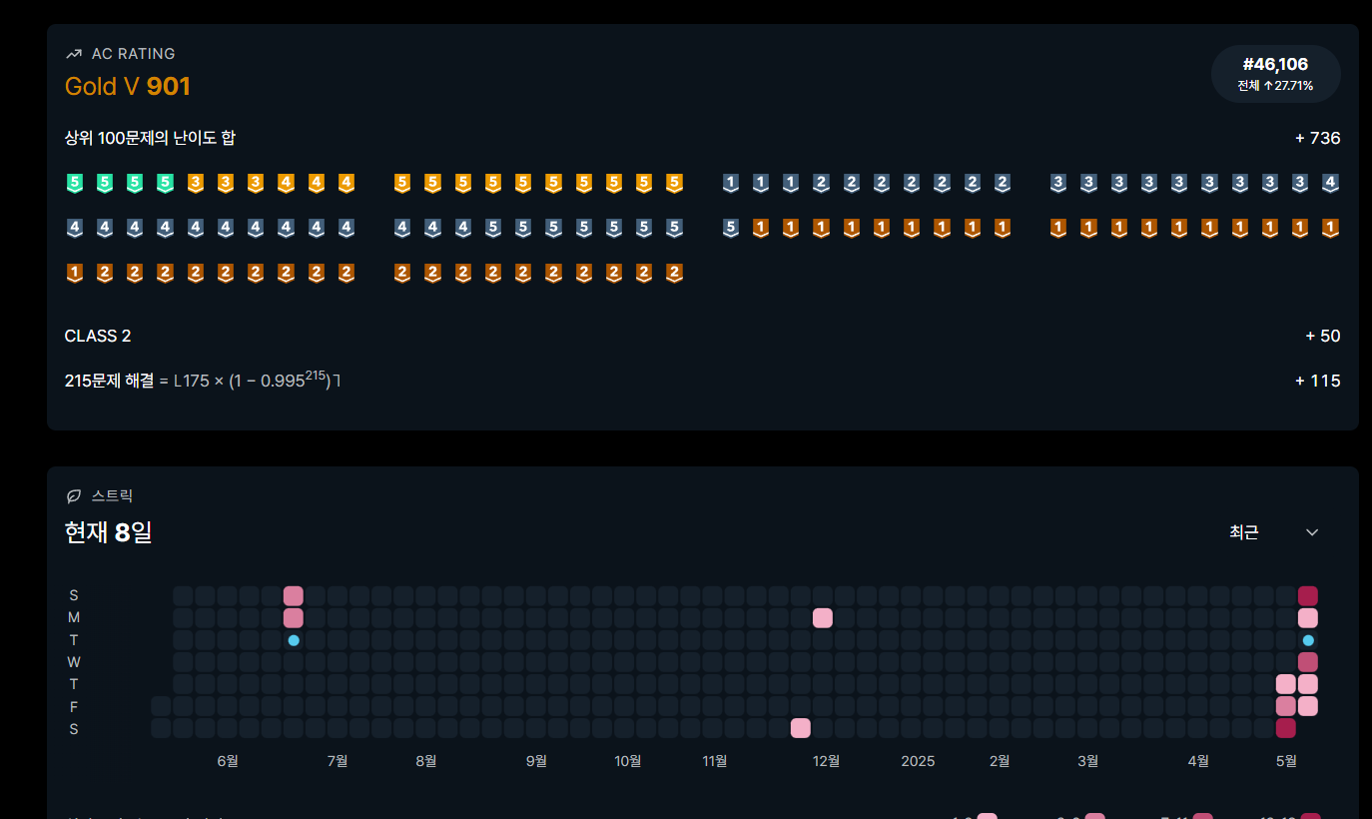Select the Monday cell of the latest week
Image resolution: width=1372 pixels, height=819 pixels.
[1308, 618]
